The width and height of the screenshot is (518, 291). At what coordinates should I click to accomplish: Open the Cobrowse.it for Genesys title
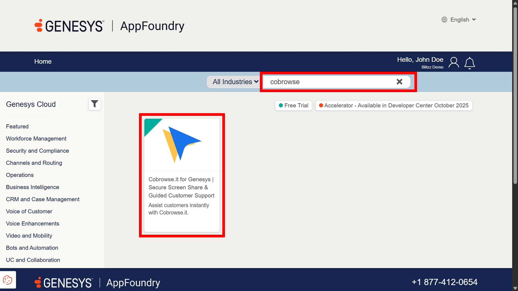point(181,187)
